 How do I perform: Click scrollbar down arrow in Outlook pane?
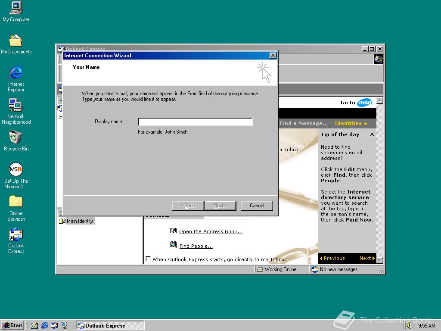(x=380, y=260)
